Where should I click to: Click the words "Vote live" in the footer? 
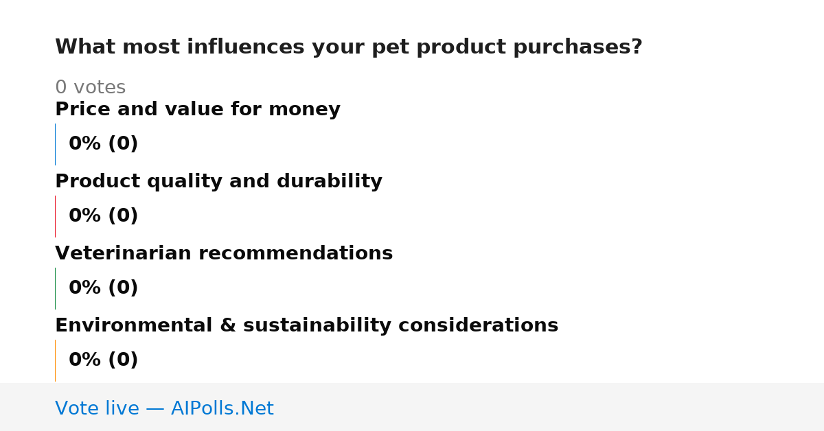click(x=97, y=409)
